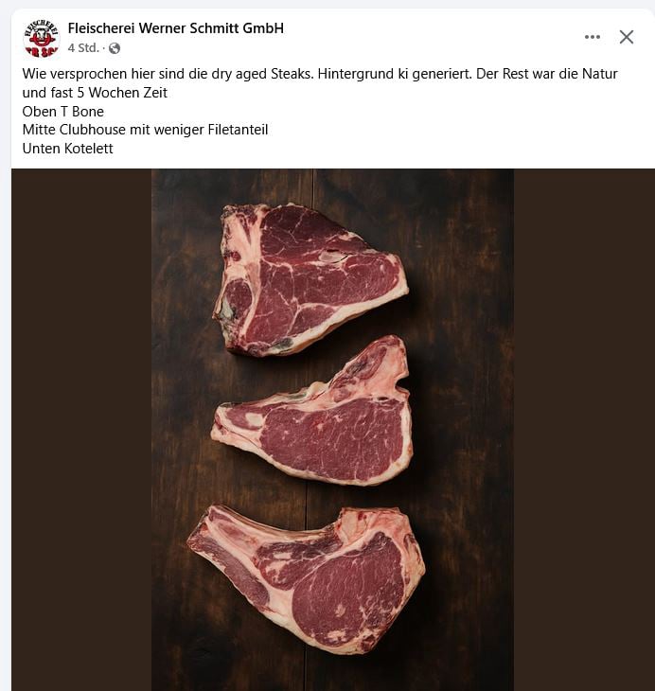Open the post options three-dots menu
Image resolution: width=655 pixels, height=691 pixels.
592,37
